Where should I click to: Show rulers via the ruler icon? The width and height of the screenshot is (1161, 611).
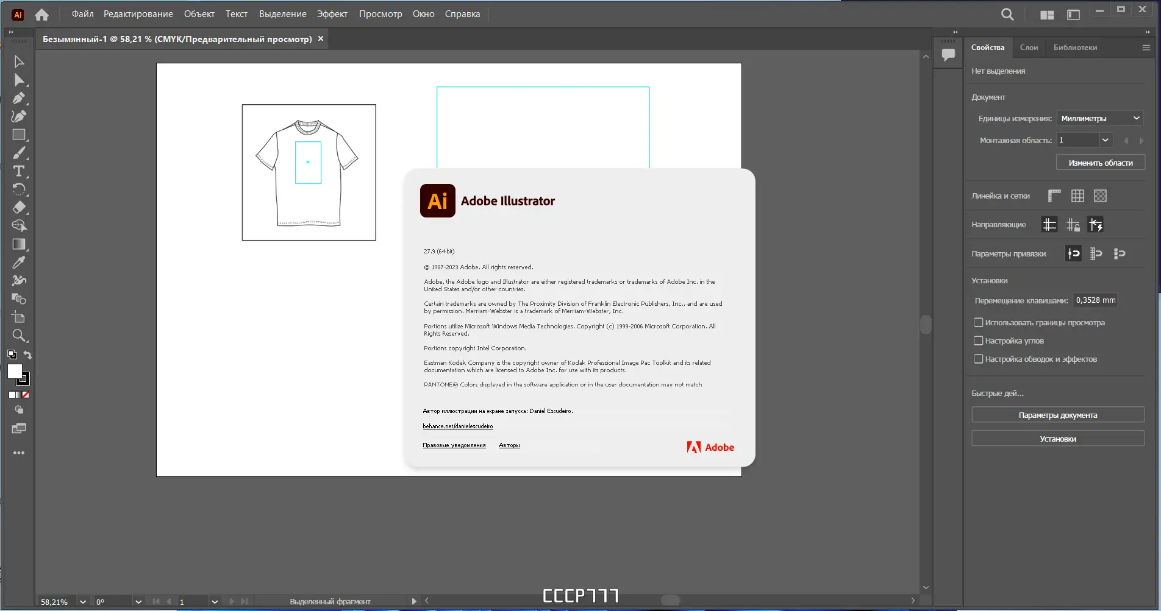click(x=1053, y=196)
